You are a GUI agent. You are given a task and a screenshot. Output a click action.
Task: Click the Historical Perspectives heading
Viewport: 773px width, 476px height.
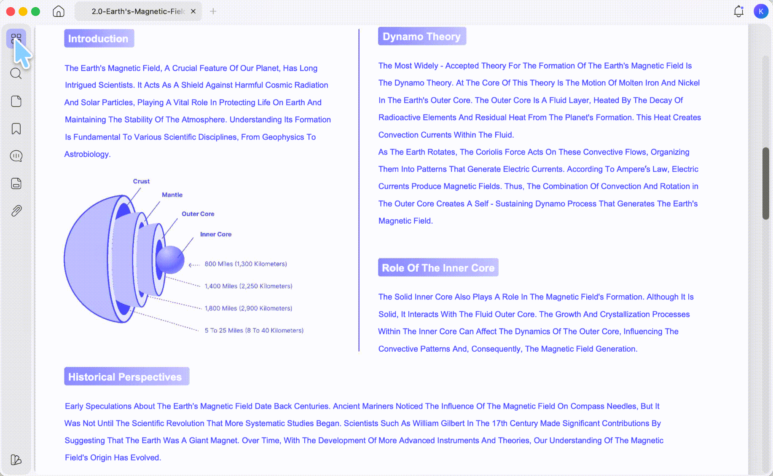pyautogui.click(x=126, y=376)
